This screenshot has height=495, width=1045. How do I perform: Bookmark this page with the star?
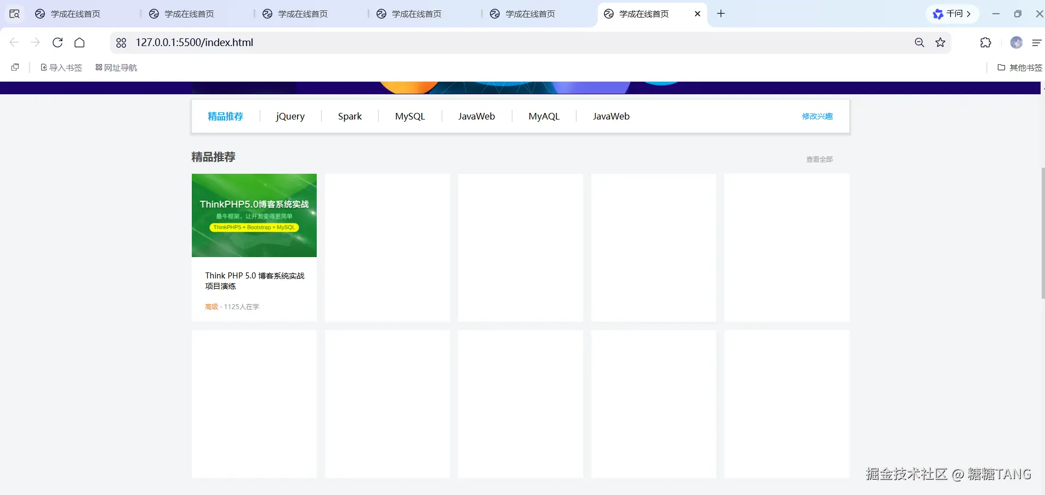tap(940, 43)
